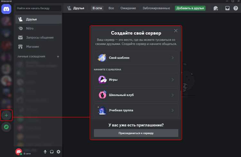The width and height of the screenshot is (241, 157).
Task: Deafen with the headphones icon
Action: [52, 152]
